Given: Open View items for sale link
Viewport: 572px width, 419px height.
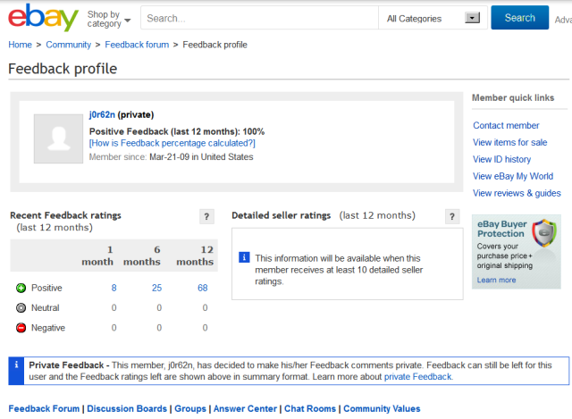Looking at the screenshot, I should (509, 143).
